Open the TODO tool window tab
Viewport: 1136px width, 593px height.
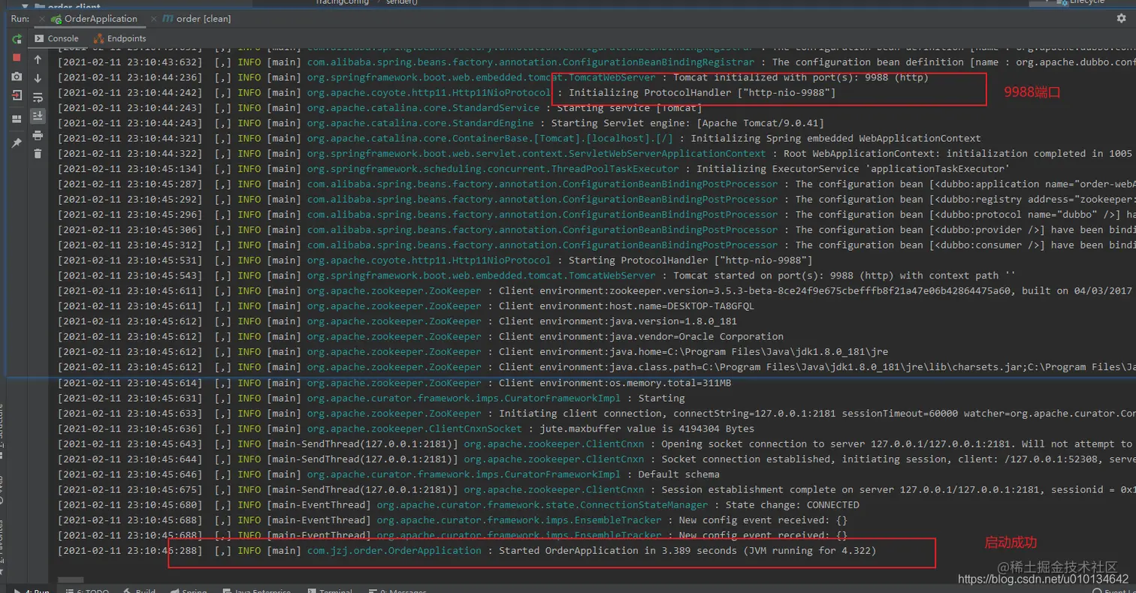(89, 591)
